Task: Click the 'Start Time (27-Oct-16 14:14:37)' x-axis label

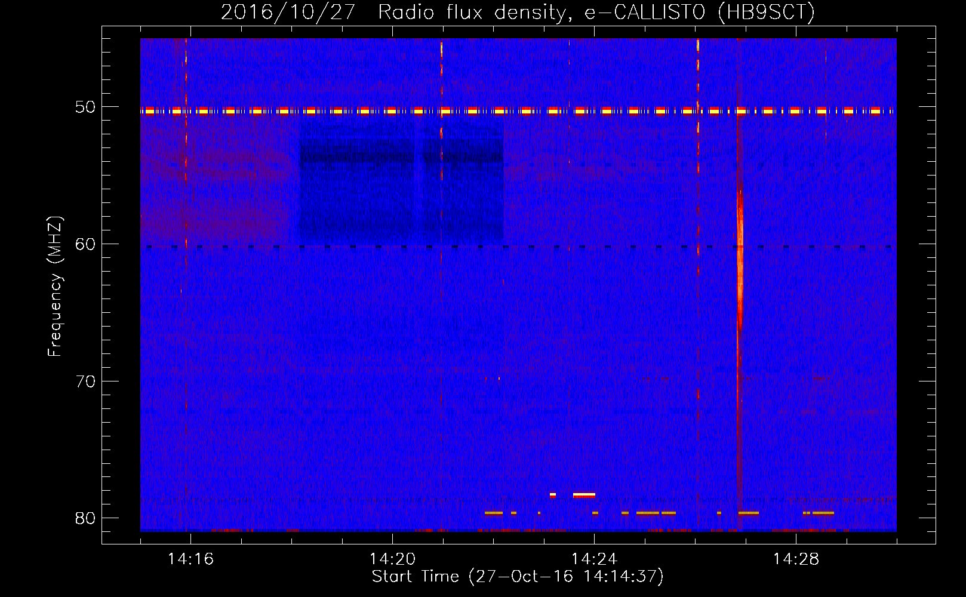Action: [x=518, y=577]
